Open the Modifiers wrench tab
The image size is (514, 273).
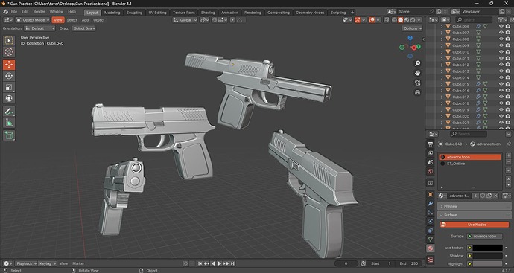[x=431, y=203]
